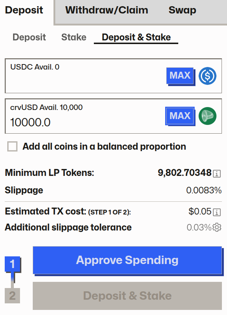
Task: Select the Deposit & Stake sub-tab
Action: tap(136, 37)
